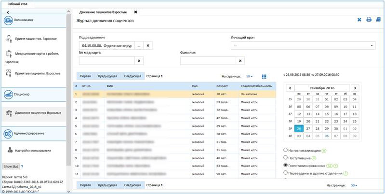The height and width of the screenshot is (194, 385).
Task: Close the journal with the blue X icon
Action: point(359,20)
